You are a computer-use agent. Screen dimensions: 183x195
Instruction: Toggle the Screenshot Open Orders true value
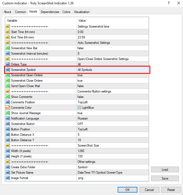113,75
